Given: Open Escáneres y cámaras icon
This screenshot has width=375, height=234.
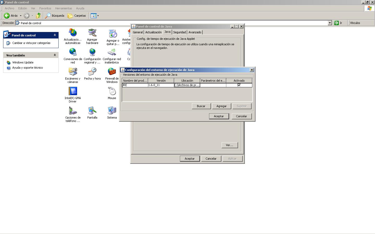Looking at the screenshot, I should [x=73, y=71].
